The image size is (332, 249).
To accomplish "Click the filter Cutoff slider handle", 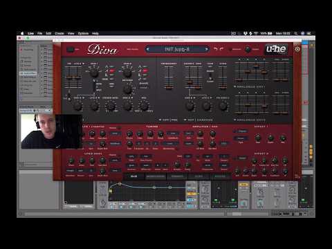I will pyautogui.click(x=190, y=82).
